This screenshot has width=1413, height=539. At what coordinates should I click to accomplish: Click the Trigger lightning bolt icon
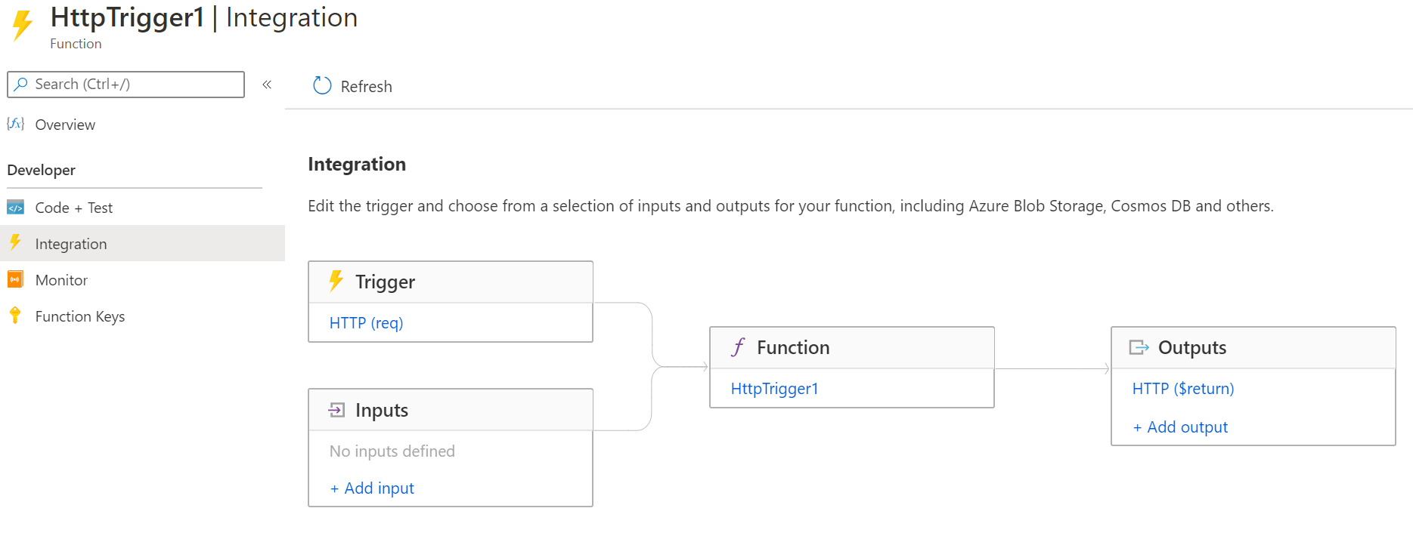[336, 281]
